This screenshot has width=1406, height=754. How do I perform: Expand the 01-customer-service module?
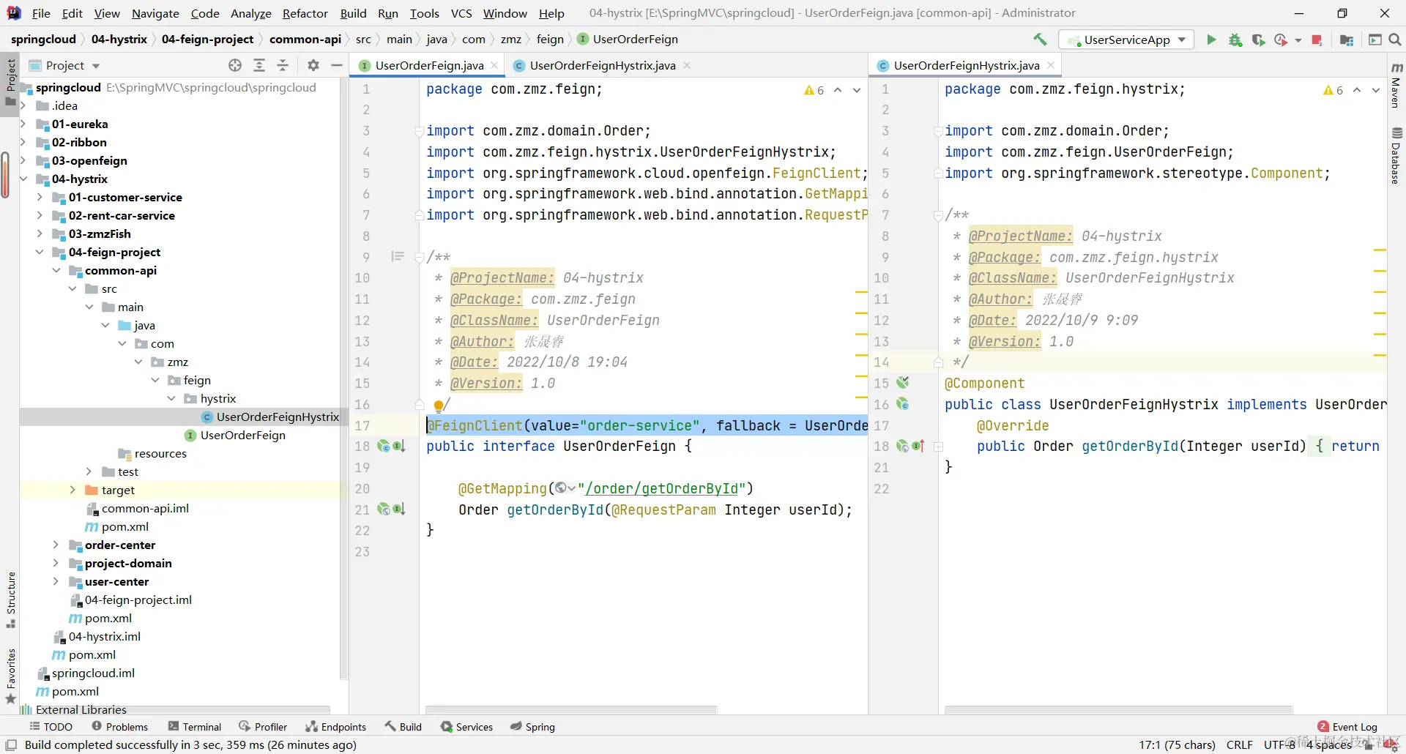[x=40, y=197]
